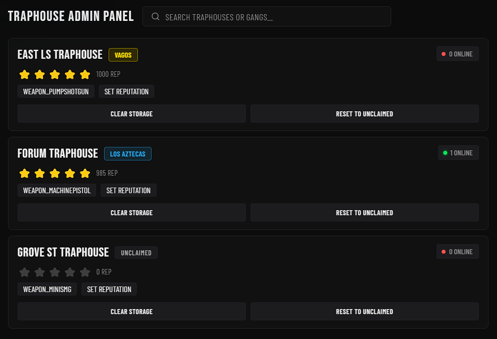Click the first star of Forum Traphouse
Image resolution: width=497 pixels, height=339 pixels.
[24, 173]
